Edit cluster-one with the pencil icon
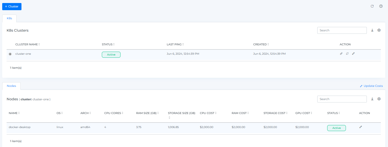The height and width of the screenshot is (147, 388). pos(353,54)
